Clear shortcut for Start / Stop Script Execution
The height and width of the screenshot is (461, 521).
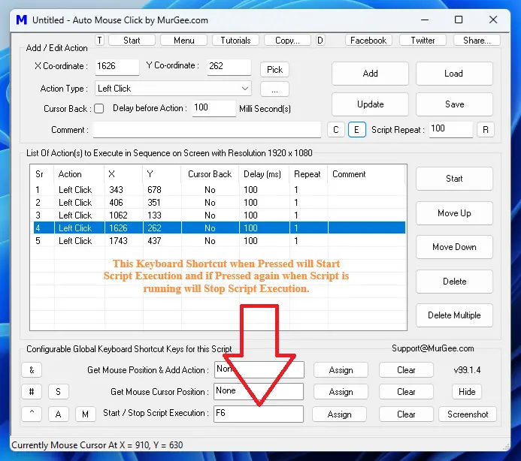point(406,414)
